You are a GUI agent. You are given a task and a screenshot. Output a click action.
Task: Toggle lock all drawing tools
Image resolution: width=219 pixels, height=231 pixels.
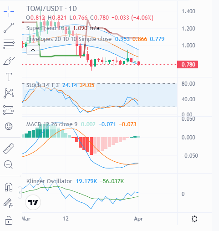9,221
